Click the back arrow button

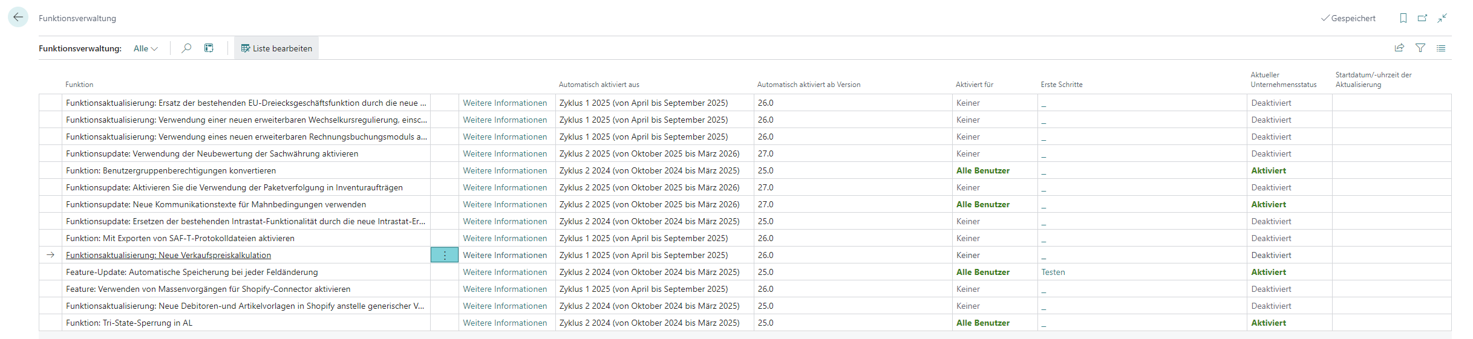point(18,18)
